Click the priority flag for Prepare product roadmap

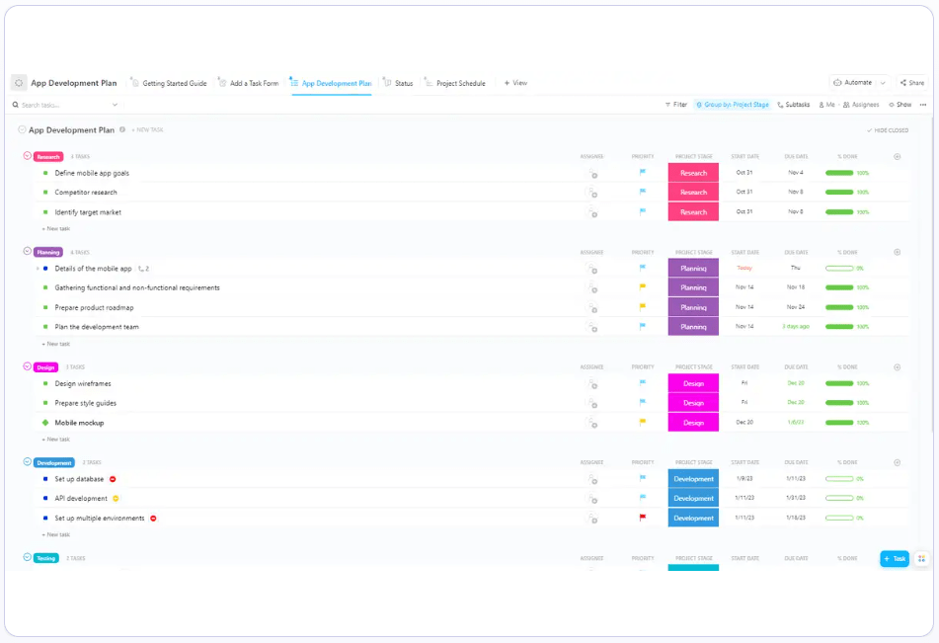pos(643,307)
